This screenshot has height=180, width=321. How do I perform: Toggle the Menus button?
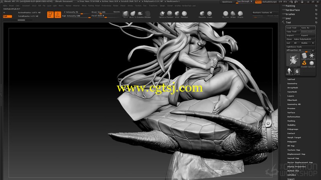pyautogui.click(x=258, y=2)
